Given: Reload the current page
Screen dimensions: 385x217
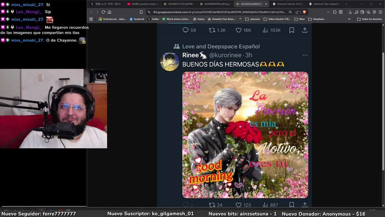Looking at the screenshot, I should (x=103, y=12).
